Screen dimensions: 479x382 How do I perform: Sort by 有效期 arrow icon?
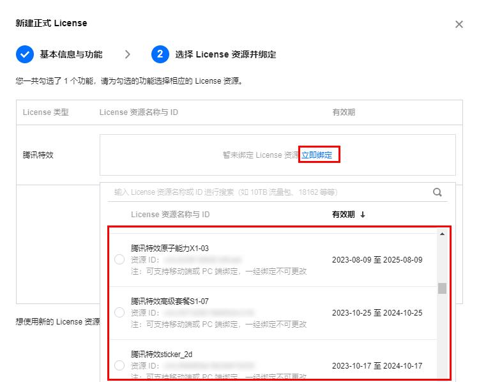coord(363,215)
